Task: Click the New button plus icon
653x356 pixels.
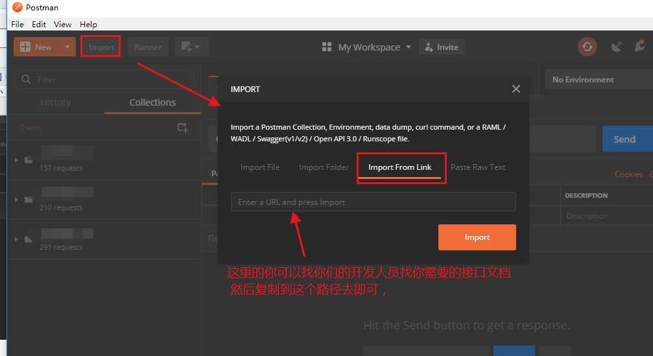Action: coord(25,47)
